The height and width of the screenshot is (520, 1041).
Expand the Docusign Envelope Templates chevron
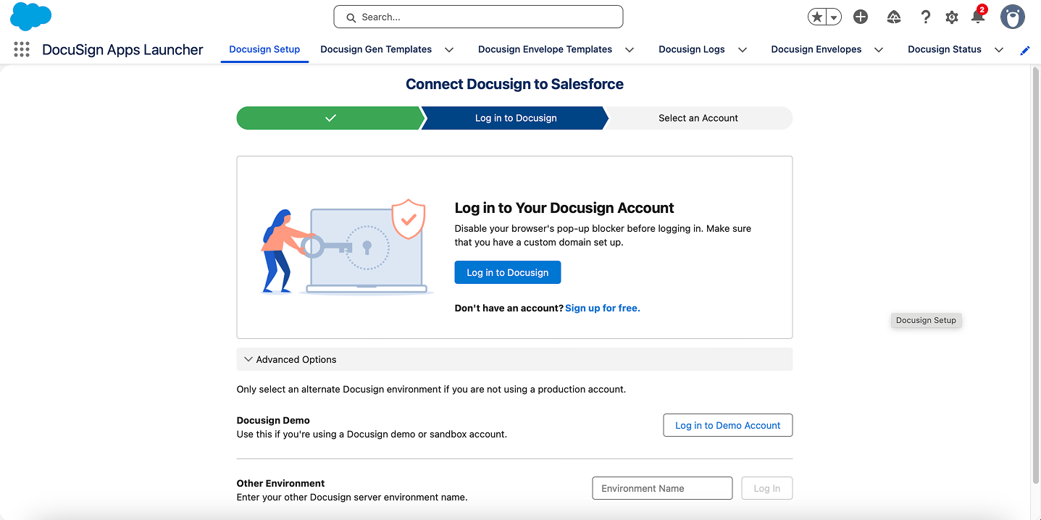point(630,50)
